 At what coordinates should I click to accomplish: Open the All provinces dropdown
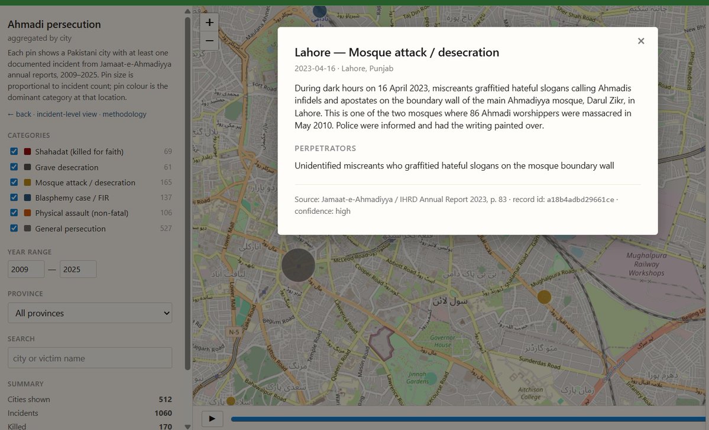point(90,313)
